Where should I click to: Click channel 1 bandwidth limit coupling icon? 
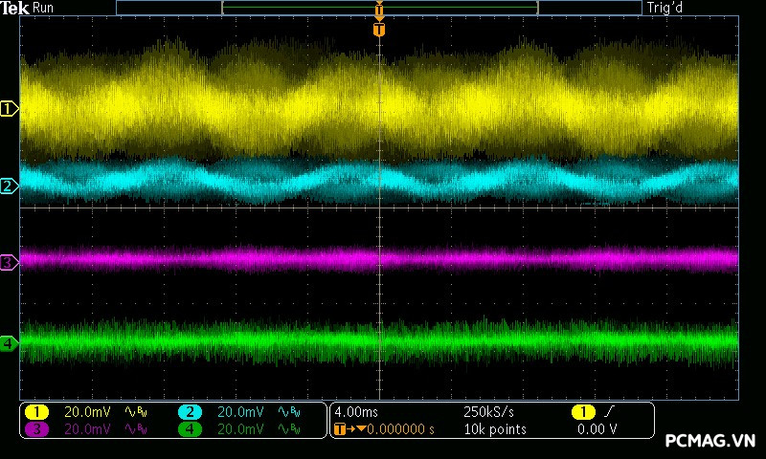pyautogui.click(x=134, y=412)
